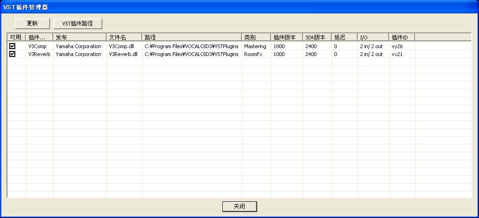Select the V3Reverb plugin name cell
Image resolution: width=479 pixels, height=218 pixels.
coord(39,54)
